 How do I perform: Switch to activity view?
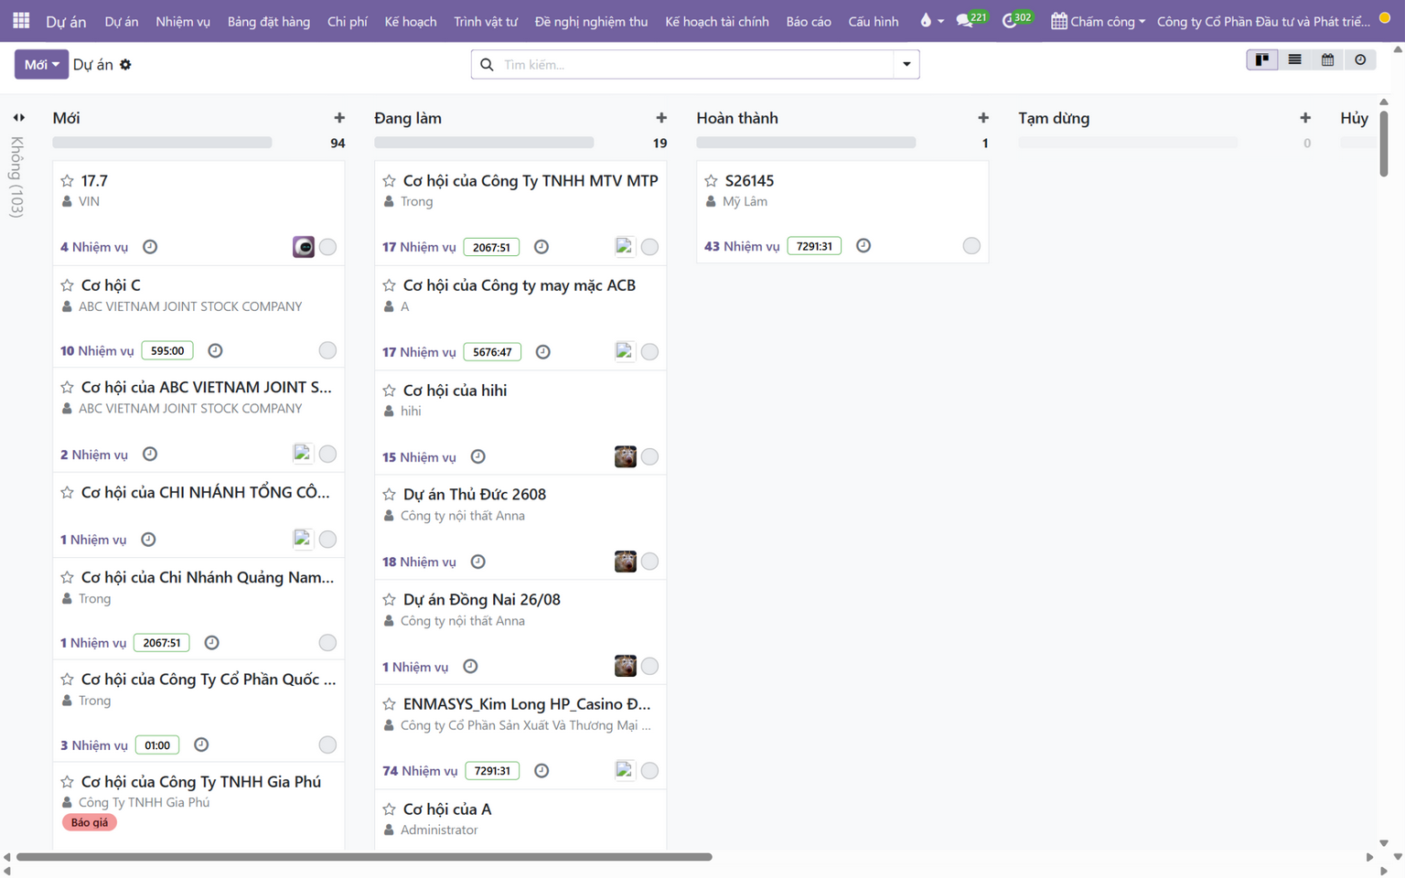(x=1361, y=60)
